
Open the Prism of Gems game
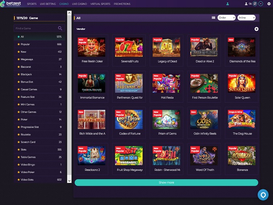click(x=167, y=123)
